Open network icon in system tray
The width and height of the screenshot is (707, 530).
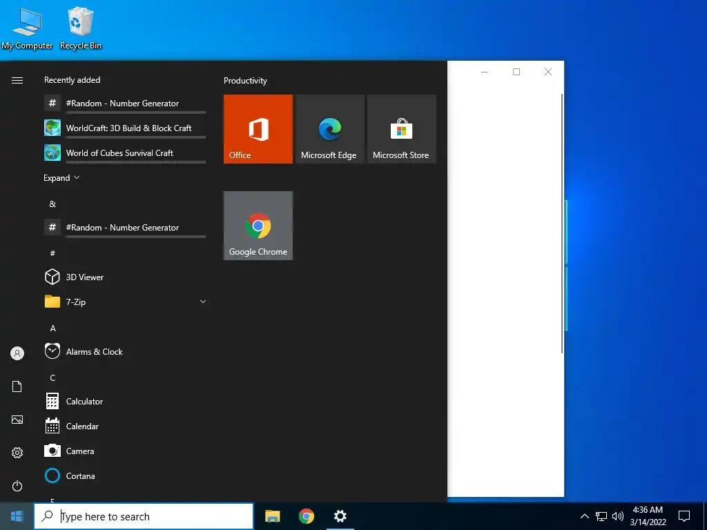pyautogui.click(x=601, y=516)
